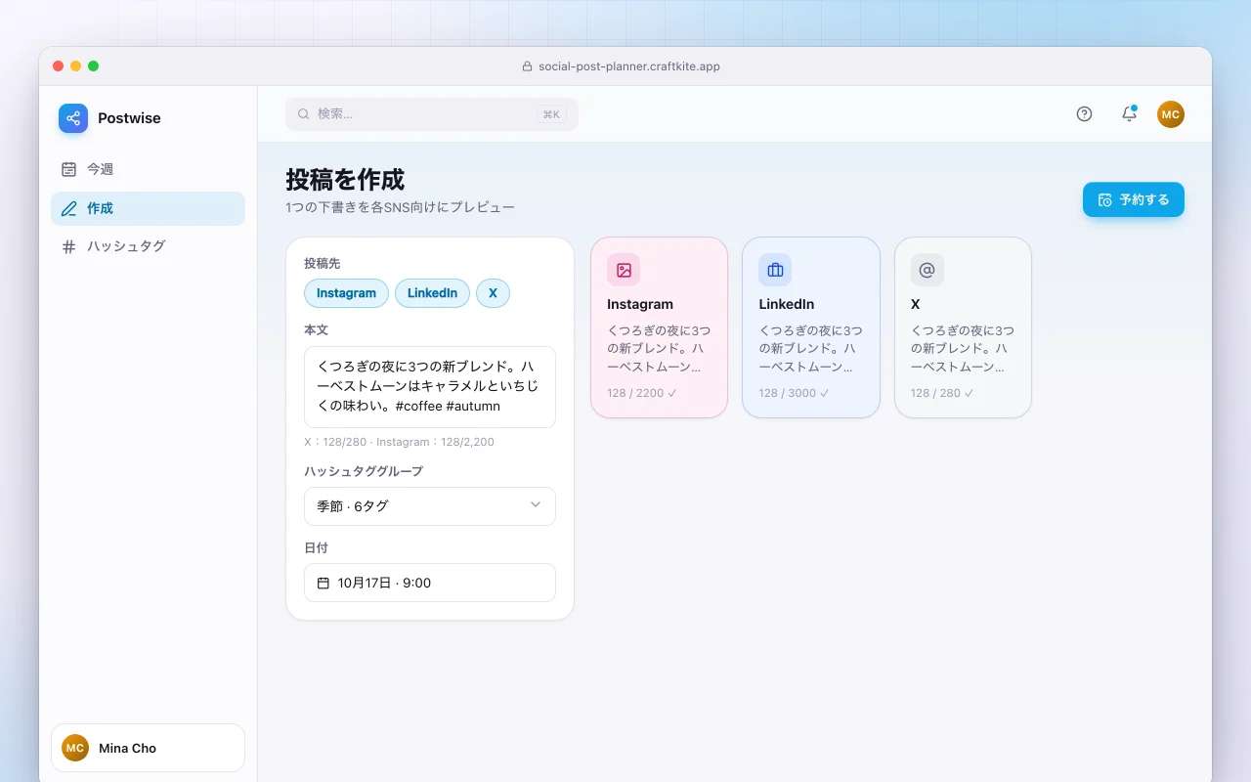Click Mina Cho's avatar in sidebar footer

(x=75, y=748)
